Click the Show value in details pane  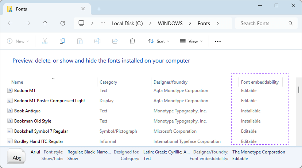click(x=73, y=159)
